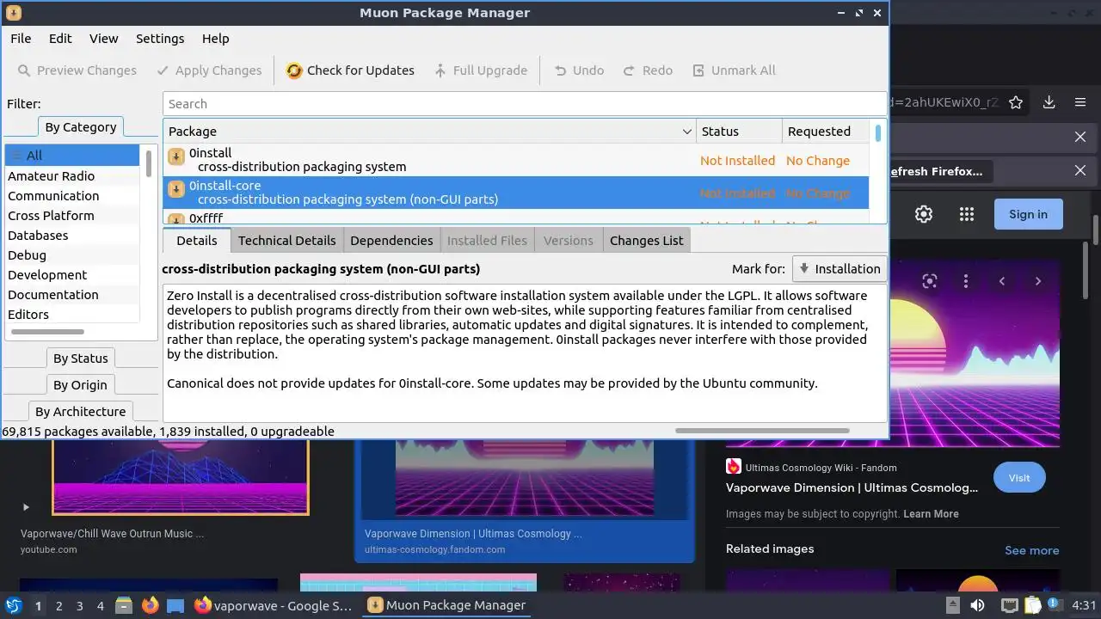Close the upper Firefox notification bar

click(1080, 137)
